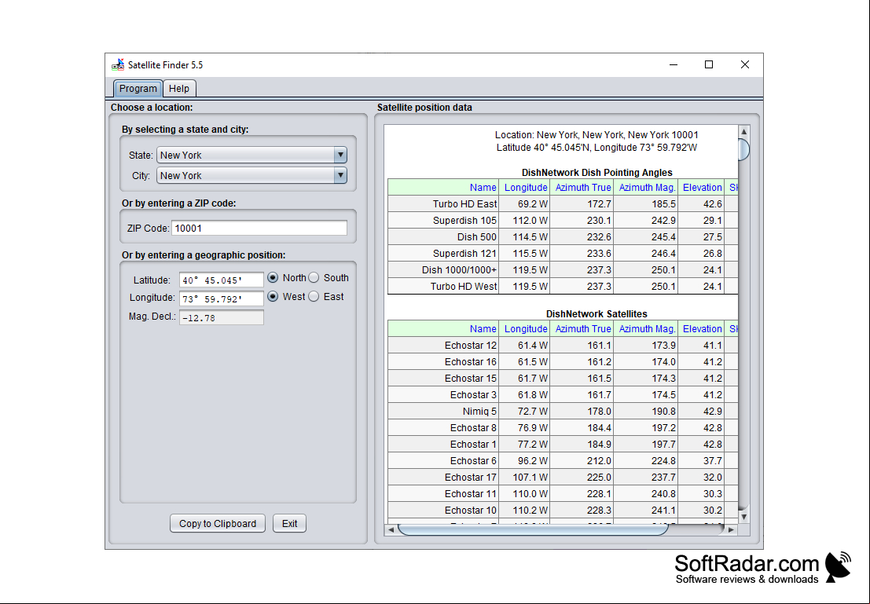The image size is (870, 604).
Task: Select the Mag. Decl. field showing -12.78
Action: coord(222,318)
